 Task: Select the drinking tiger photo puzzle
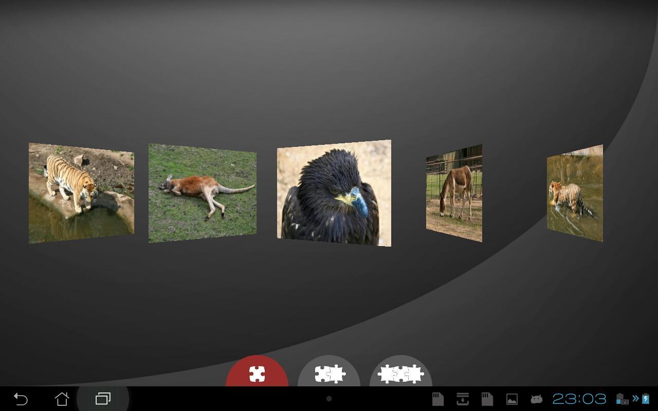click(x=81, y=193)
